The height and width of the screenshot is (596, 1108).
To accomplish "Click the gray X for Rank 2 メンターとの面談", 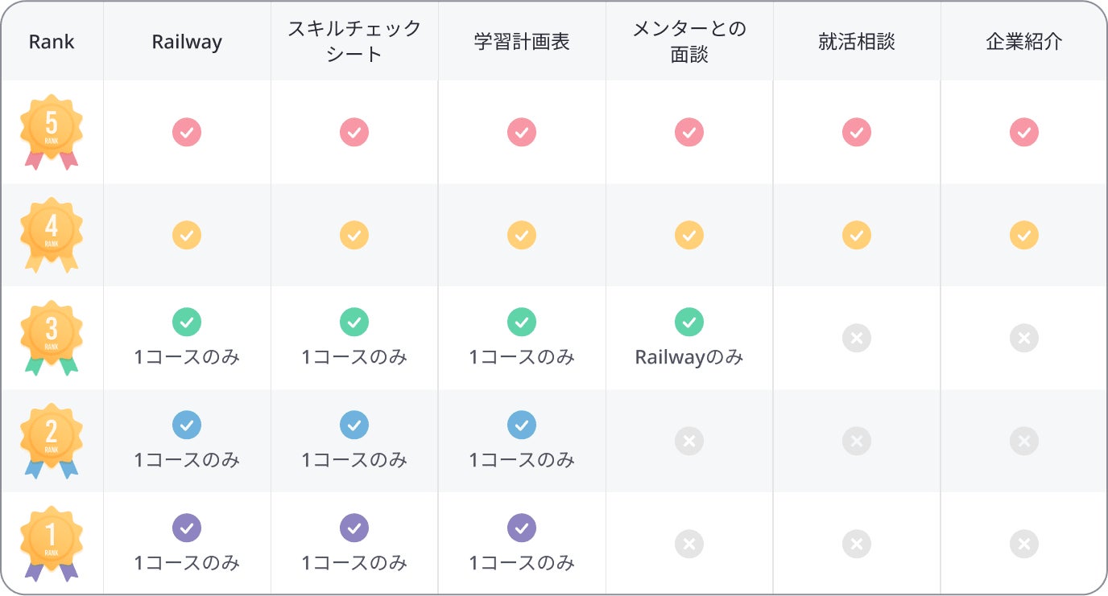I will 689,441.
